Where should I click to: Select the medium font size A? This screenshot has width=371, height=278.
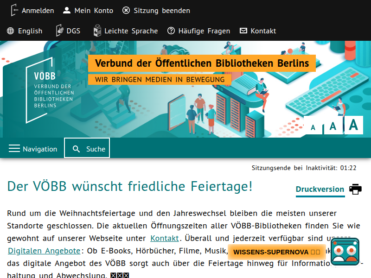click(333, 126)
